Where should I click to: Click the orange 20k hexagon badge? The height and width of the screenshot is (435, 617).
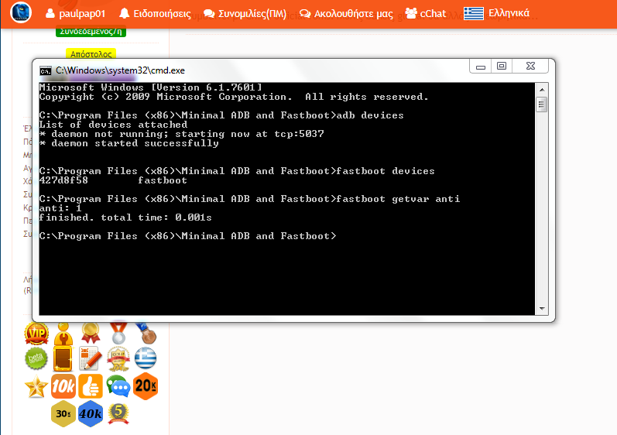pyautogui.click(x=146, y=386)
